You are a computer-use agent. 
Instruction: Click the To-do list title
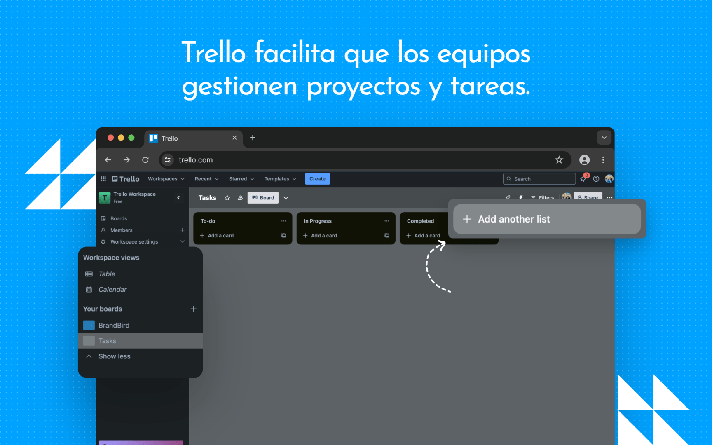[208, 221]
